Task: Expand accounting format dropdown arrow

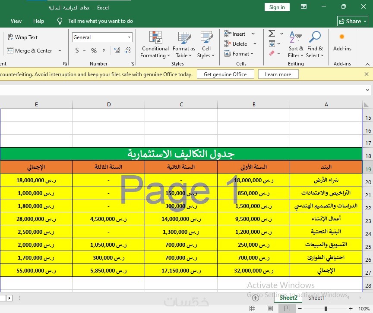Action: coord(84,50)
